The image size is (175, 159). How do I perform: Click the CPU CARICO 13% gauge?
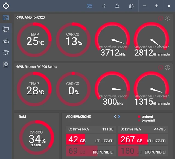tap(73, 40)
